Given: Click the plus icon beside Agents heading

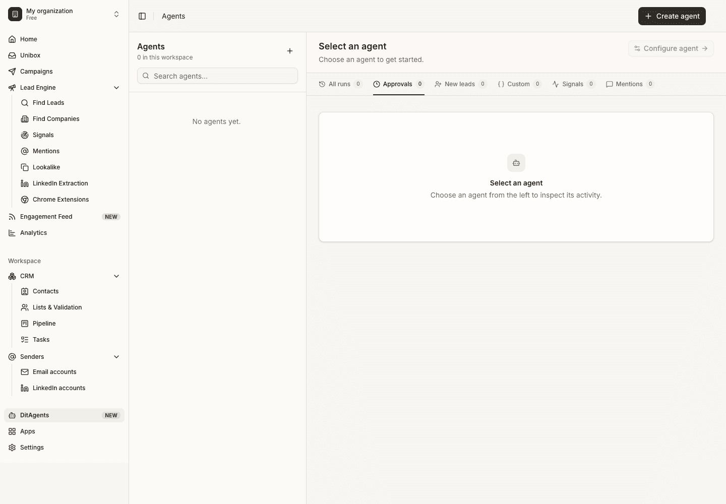Looking at the screenshot, I should click(x=290, y=51).
